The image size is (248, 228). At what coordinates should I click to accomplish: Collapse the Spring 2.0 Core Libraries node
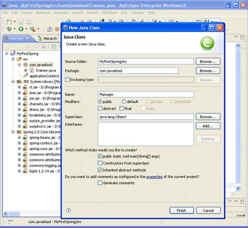[13, 132]
